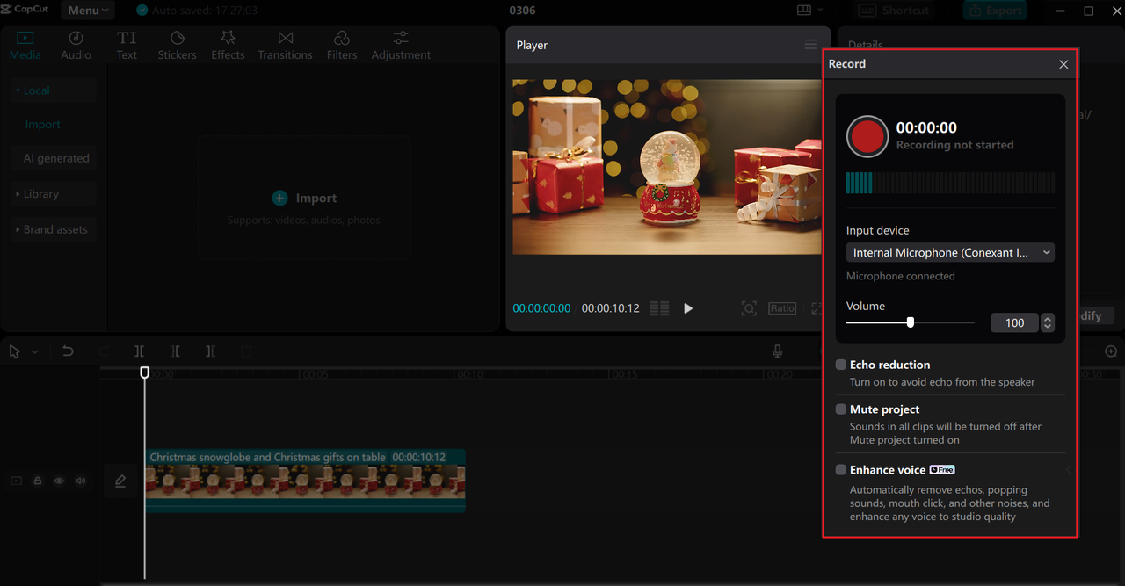
Task: Open the Effects tab
Action: tap(228, 46)
